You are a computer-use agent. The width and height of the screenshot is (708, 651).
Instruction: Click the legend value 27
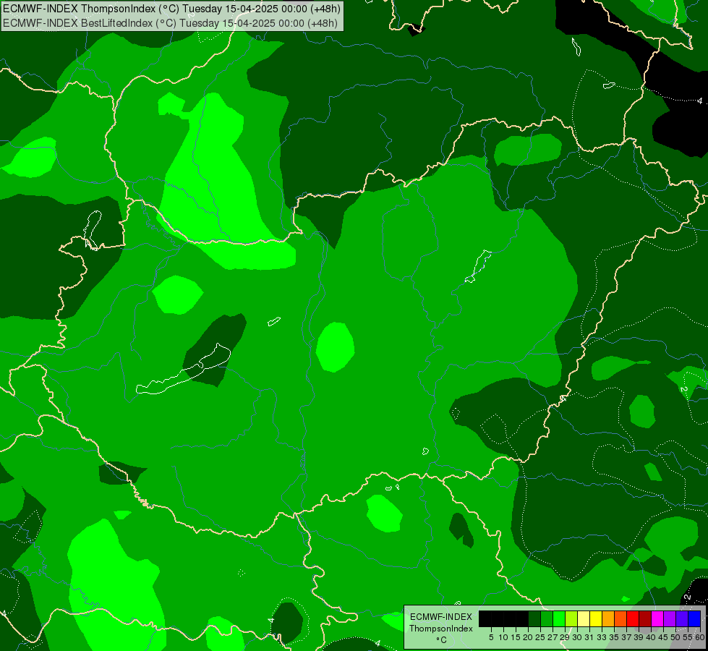(x=553, y=637)
